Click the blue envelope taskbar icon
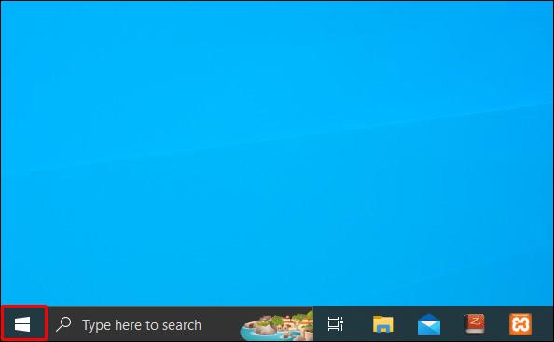Image resolution: width=554 pixels, height=342 pixels. [429, 324]
